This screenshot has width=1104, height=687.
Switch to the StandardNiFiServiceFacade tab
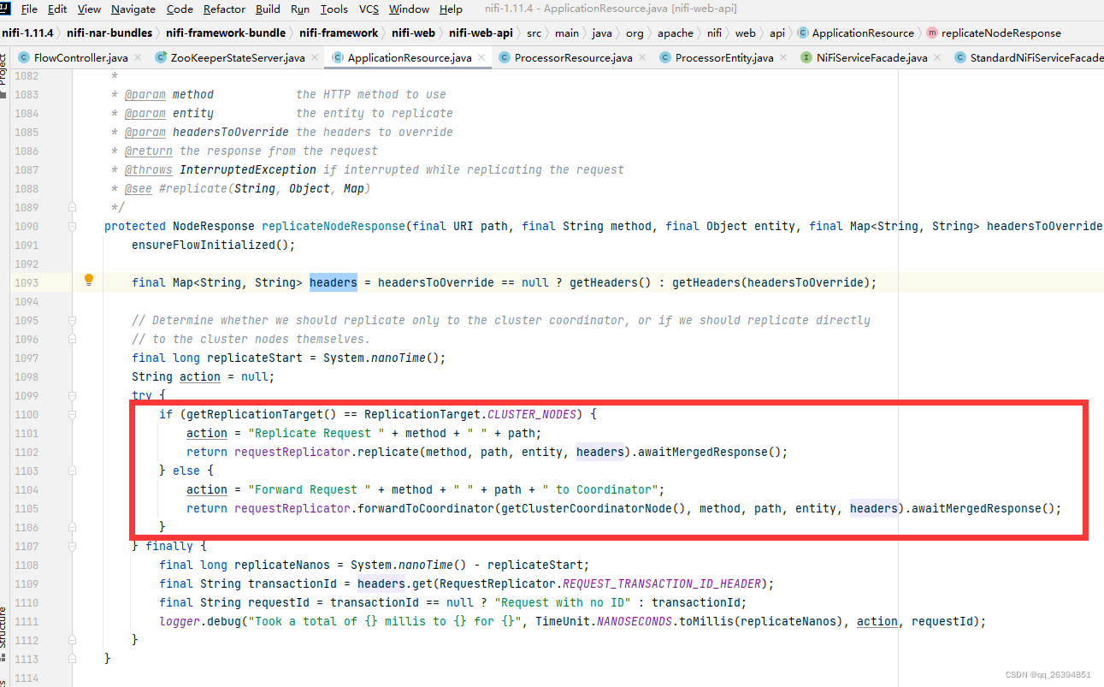click(1036, 58)
